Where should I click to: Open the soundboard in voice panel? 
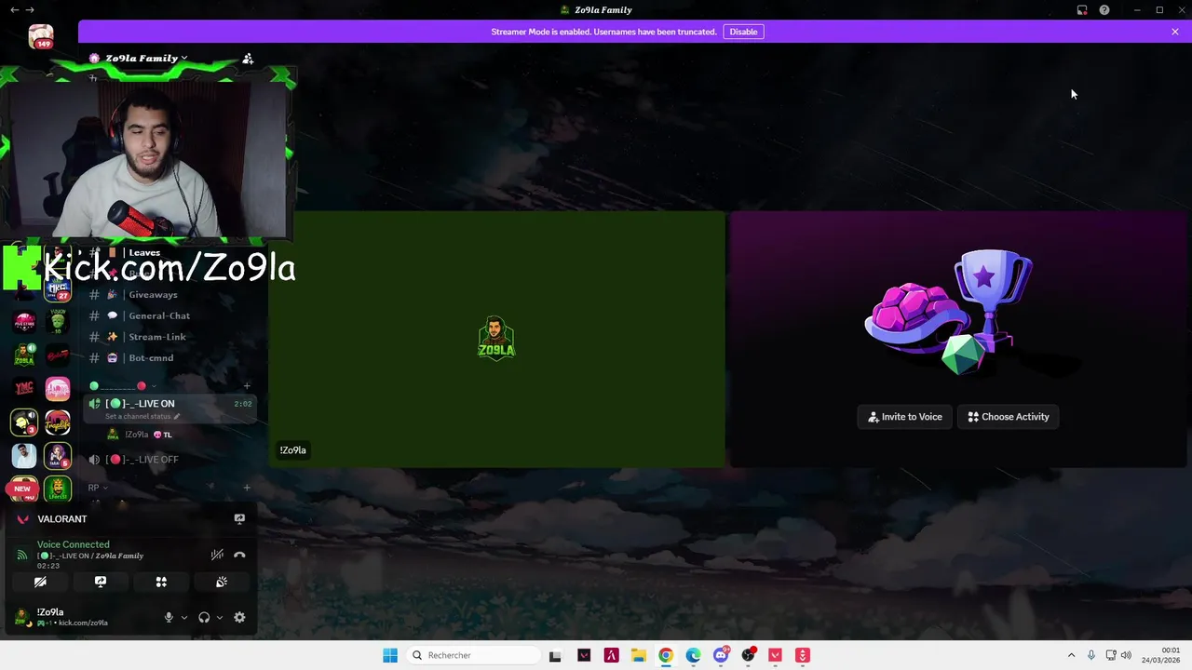pos(222,582)
